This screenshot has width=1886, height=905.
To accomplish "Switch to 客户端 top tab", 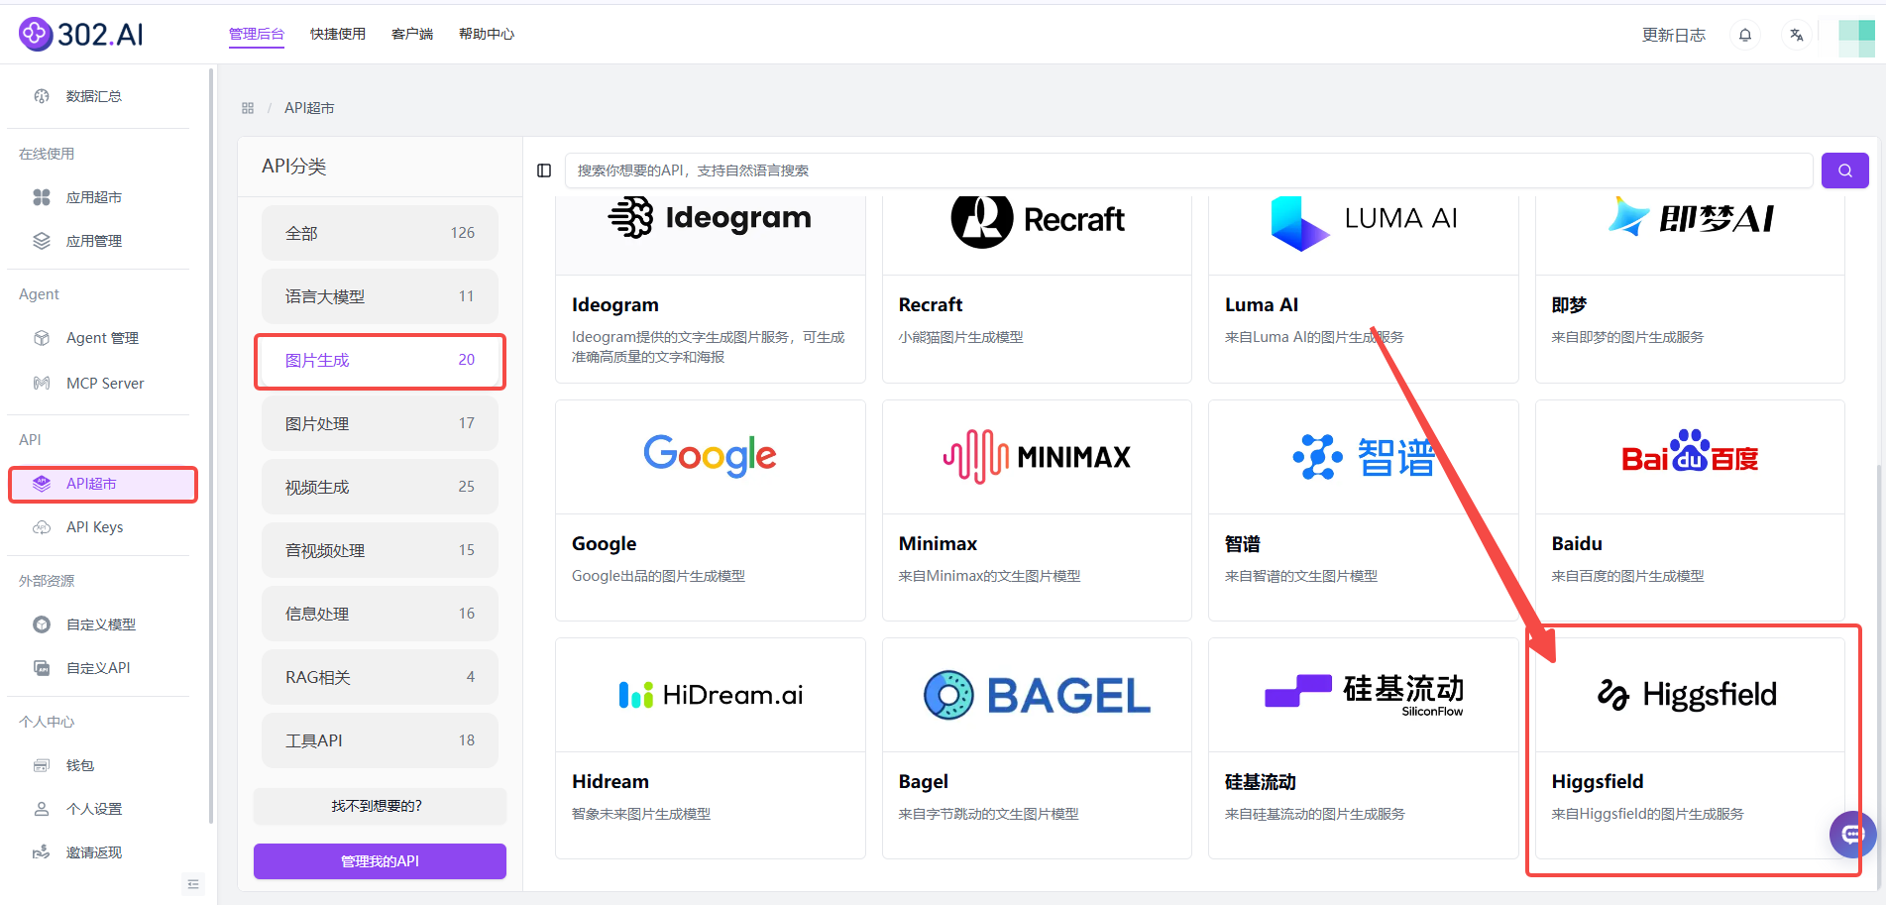I will (412, 34).
